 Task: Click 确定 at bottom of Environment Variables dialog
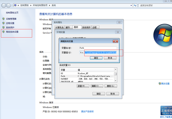99,94
